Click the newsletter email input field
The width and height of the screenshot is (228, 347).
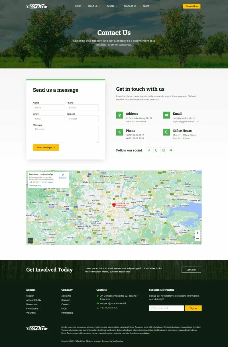(x=166, y=308)
